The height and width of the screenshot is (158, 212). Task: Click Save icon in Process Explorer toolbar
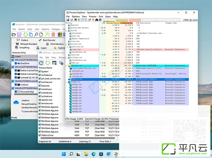68,20
